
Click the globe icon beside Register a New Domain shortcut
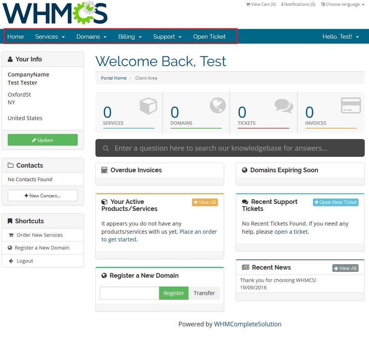point(10,248)
